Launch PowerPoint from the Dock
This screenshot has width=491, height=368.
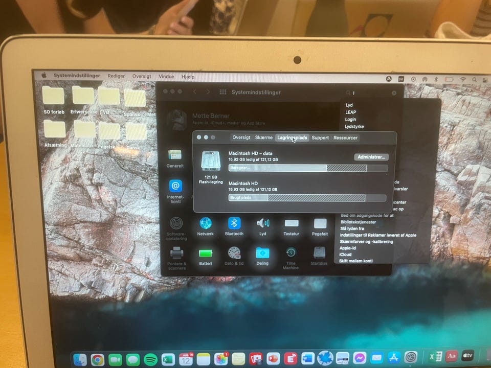273,358
